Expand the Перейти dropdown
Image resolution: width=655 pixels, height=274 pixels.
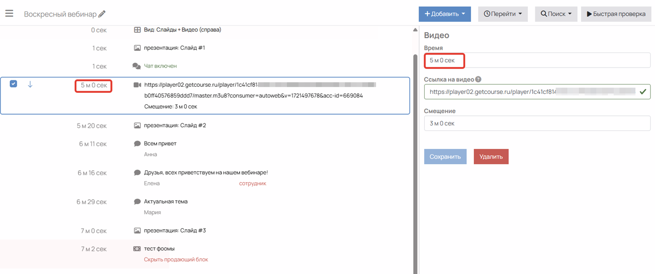[x=503, y=14]
